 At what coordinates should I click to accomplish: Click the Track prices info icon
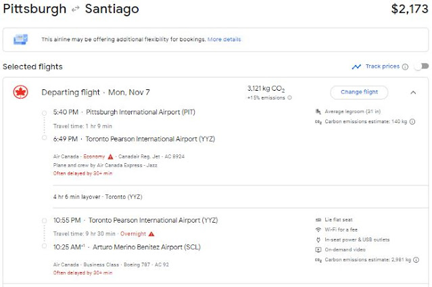(405, 66)
